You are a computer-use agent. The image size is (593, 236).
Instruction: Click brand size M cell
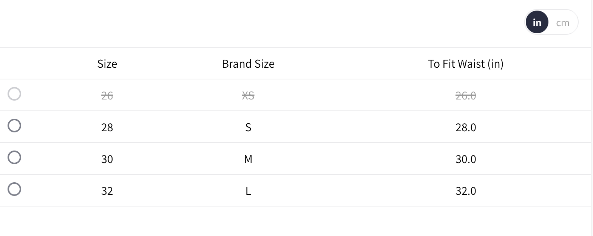click(x=248, y=159)
